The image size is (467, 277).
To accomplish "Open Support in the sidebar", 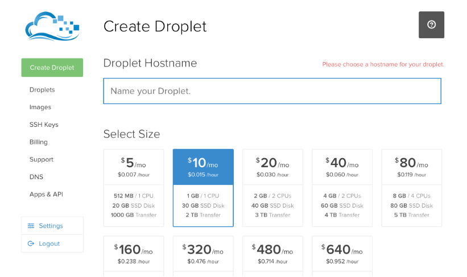I will tap(42, 159).
